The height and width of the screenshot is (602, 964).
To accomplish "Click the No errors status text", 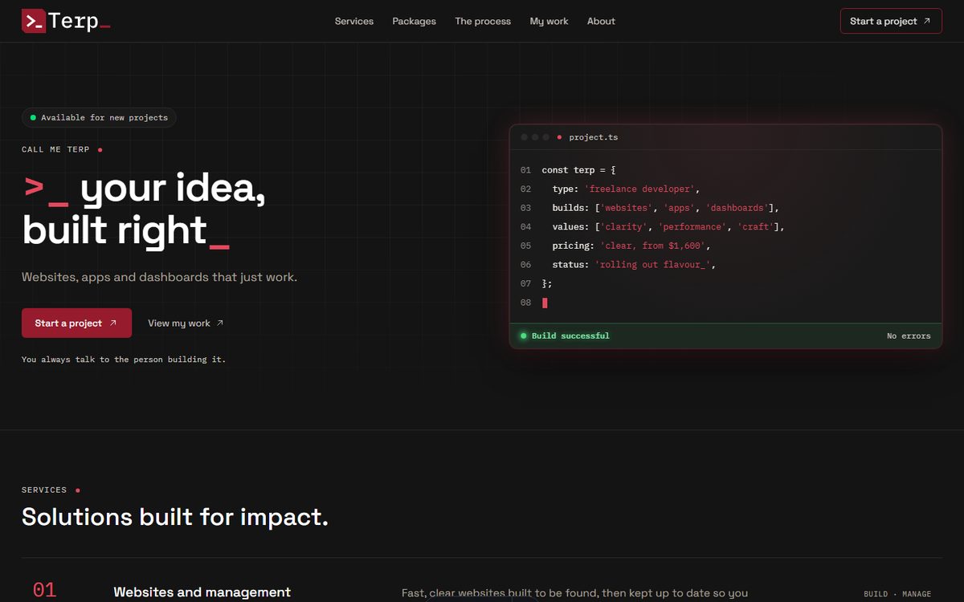I will pyautogui.click(x=909, y=336).
